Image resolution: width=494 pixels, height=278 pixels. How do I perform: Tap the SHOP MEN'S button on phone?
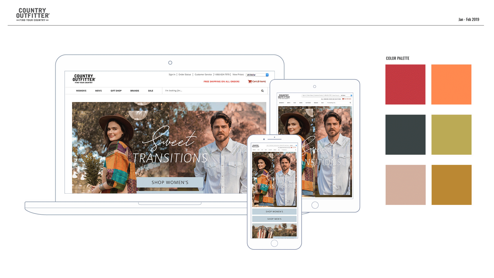274,219
